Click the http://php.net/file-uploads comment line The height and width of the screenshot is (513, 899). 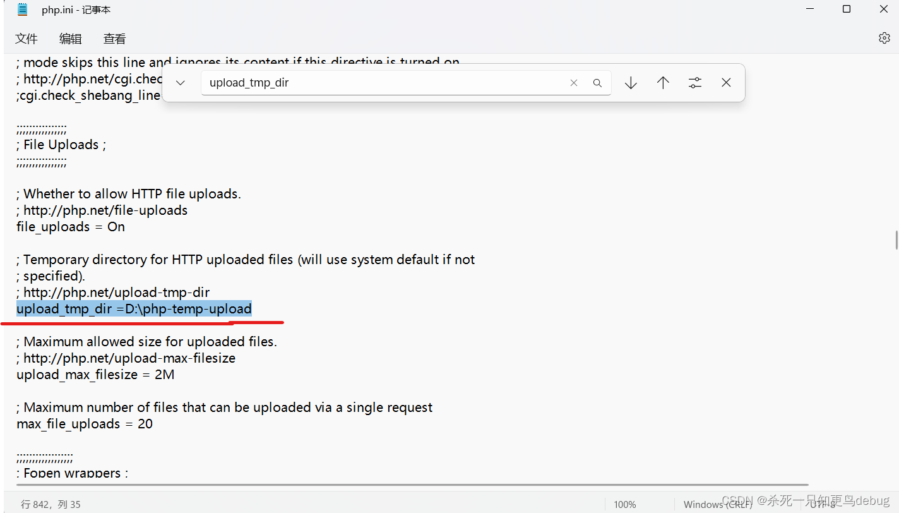(102, 210)
